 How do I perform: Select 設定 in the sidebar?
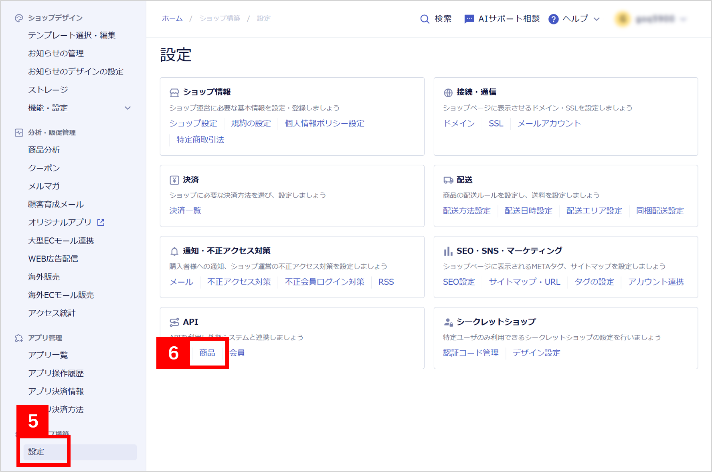pos(36,452)
